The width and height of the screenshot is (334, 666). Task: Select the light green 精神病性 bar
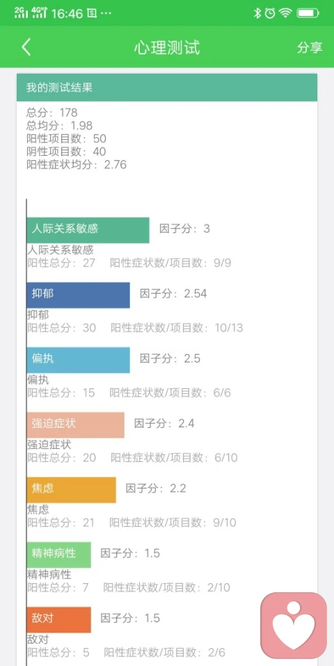[58, 555]
